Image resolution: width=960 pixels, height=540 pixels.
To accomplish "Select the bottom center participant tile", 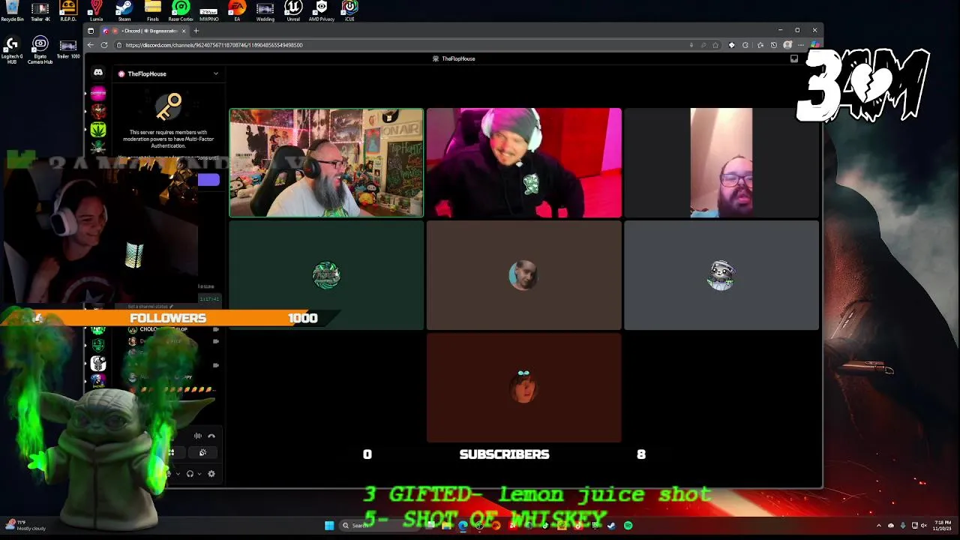I will tap(524, 388).
